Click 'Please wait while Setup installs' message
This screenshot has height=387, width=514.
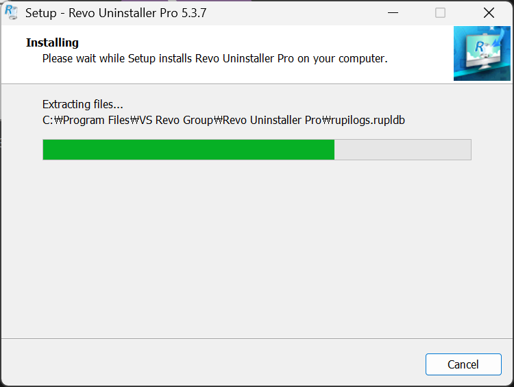215,58
